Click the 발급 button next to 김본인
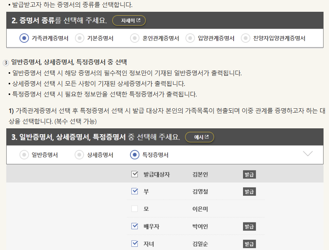The image size is (329, 250). click(249, 174)
